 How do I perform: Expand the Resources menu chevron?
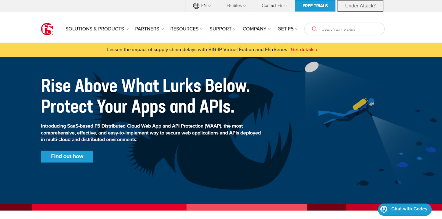(x=202, y=29)
